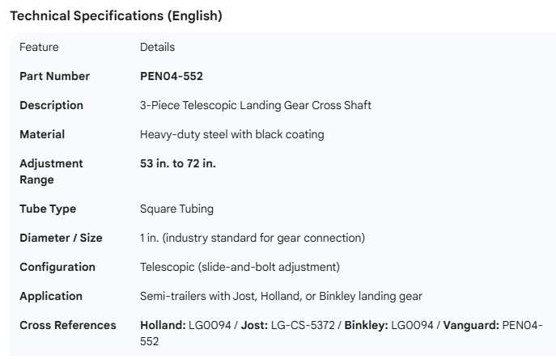
Task: Select the Diameter / Size row label
Action: [x=61, y=238]
